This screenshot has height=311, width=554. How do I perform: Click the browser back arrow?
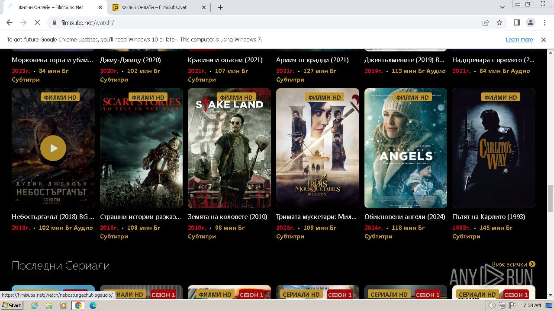click(10, 22)
